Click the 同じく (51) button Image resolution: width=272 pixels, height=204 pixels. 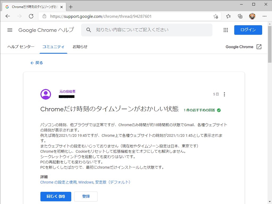pos(56,196)
